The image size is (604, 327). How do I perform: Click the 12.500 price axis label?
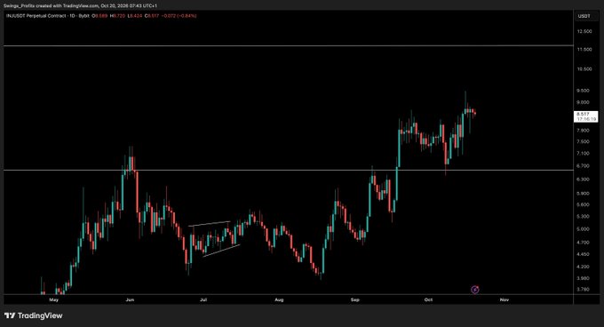[584, 31]
